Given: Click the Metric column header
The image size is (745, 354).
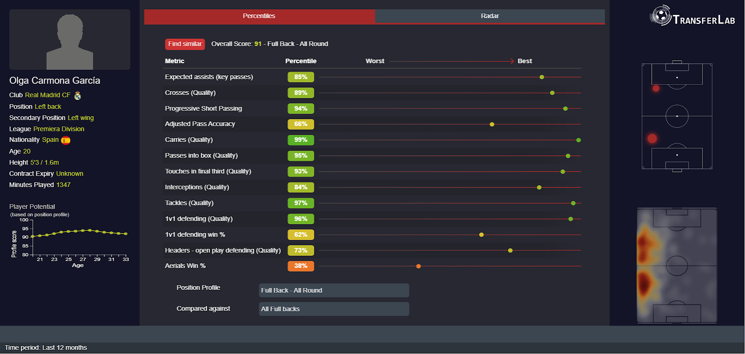Looking at the screenshot, I should (x=175, y=61).
